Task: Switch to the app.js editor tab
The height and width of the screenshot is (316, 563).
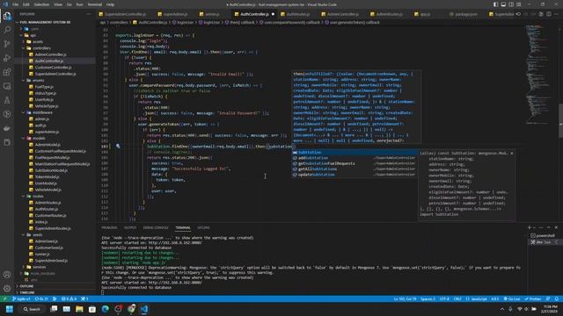Action: (425, 14)
